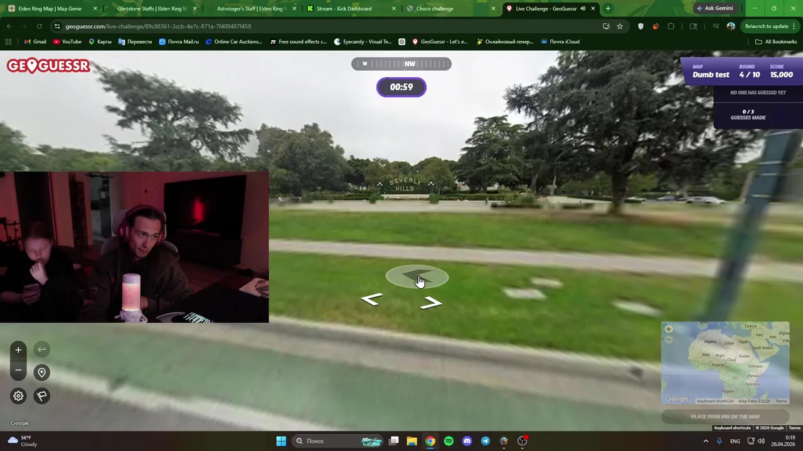803x451 pixels.
Task: Open Почта iCloud bookmark
Action: pyautogui.click(x=560, y=42)
